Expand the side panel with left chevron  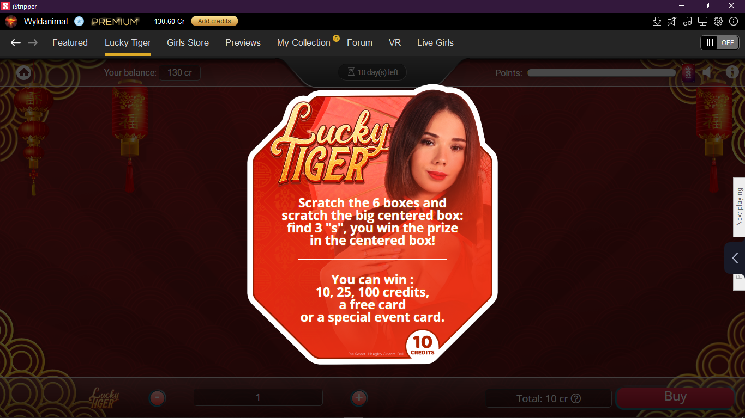735,258
